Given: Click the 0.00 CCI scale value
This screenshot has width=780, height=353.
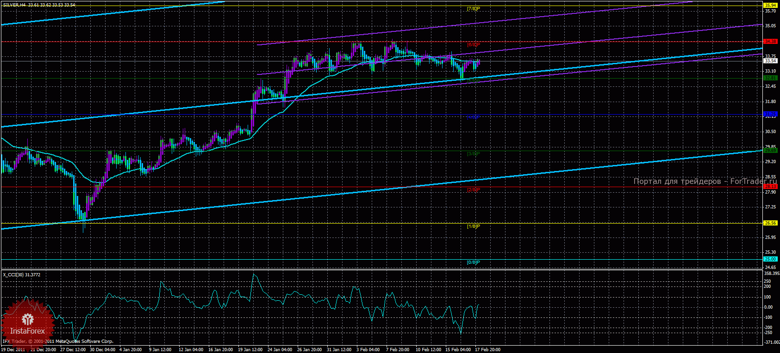Looking at the screenshot, I should pos(768,307).
